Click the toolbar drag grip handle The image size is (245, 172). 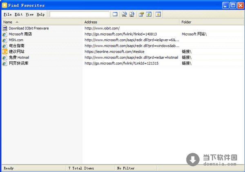(48, 14)
